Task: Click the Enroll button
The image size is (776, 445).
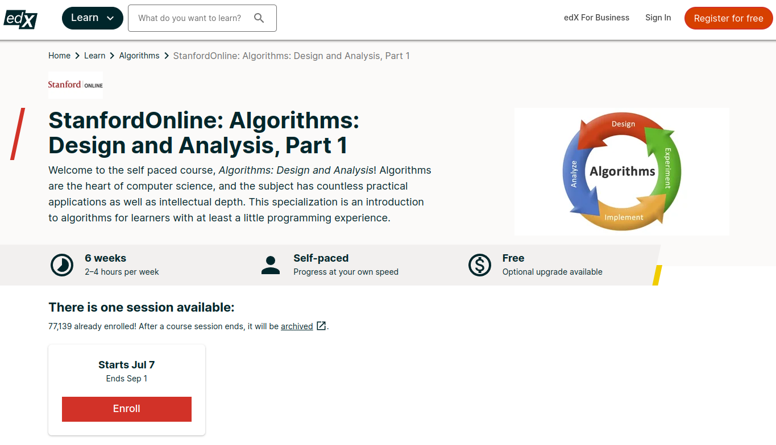Action: pyautogui.click(x=126, y=409)
